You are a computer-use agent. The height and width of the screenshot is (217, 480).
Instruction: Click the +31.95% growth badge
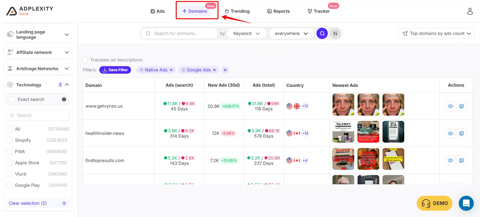click(x=229, y=161)
